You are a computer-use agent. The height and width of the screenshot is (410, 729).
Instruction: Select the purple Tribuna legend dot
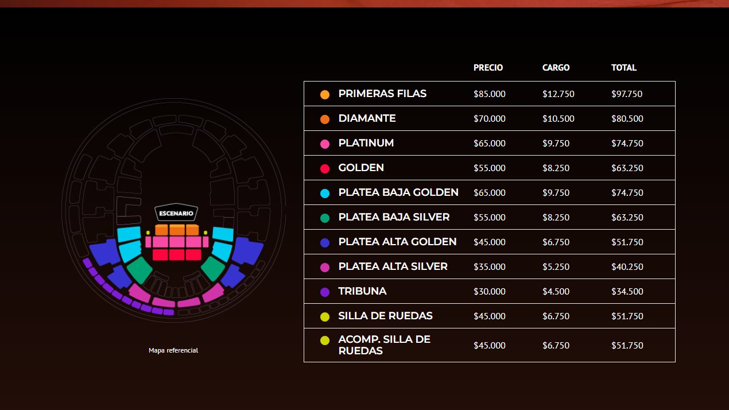[325, 292]
